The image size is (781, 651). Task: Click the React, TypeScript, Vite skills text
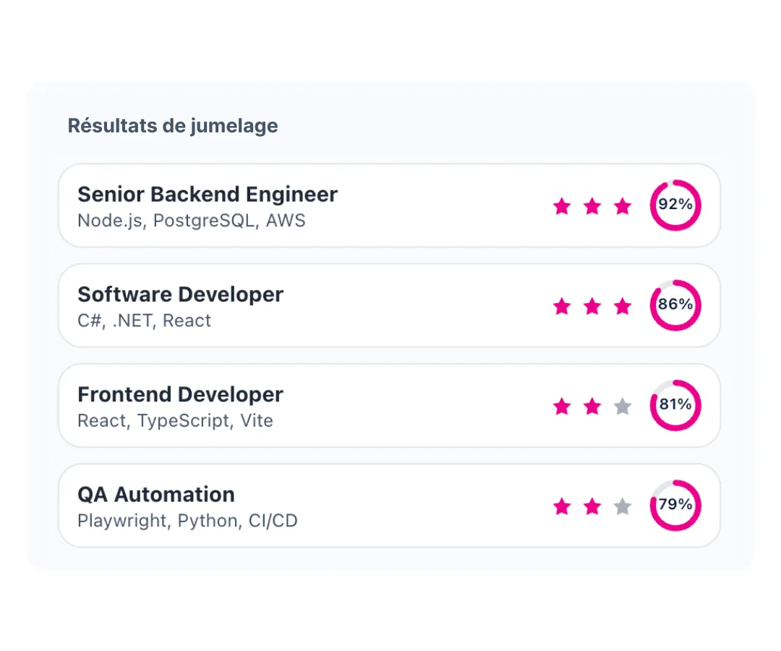pos(175,421)
